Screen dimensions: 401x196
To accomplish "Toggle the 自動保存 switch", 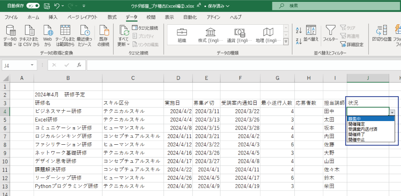I will pyautogui.click(x=33, y=6).
